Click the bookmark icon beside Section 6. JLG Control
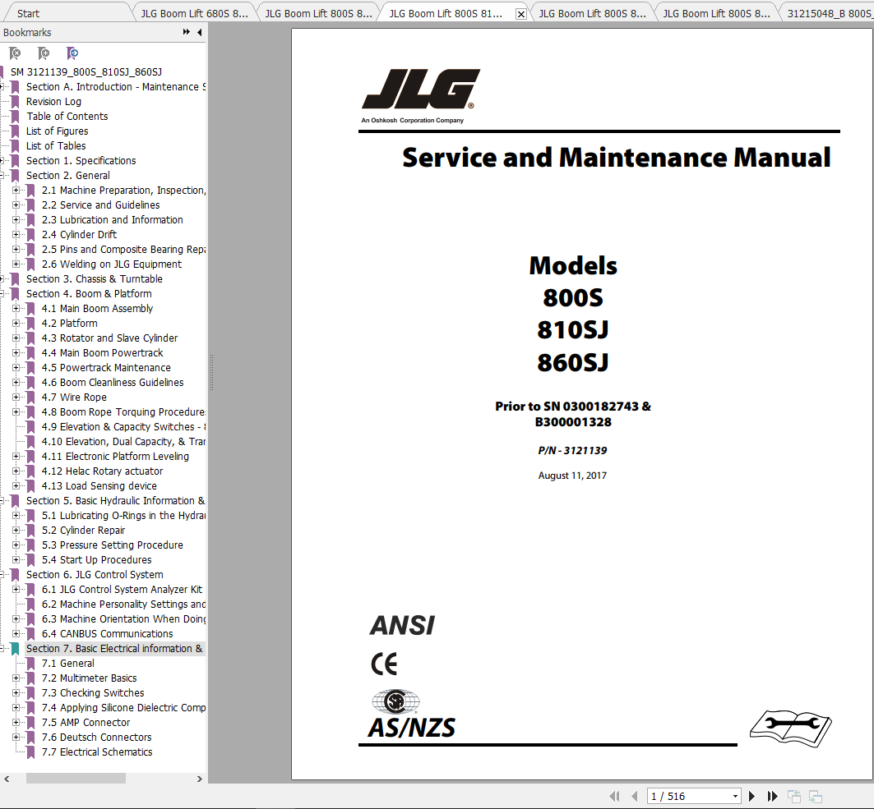Screen dimensions: 874x809 15,575
